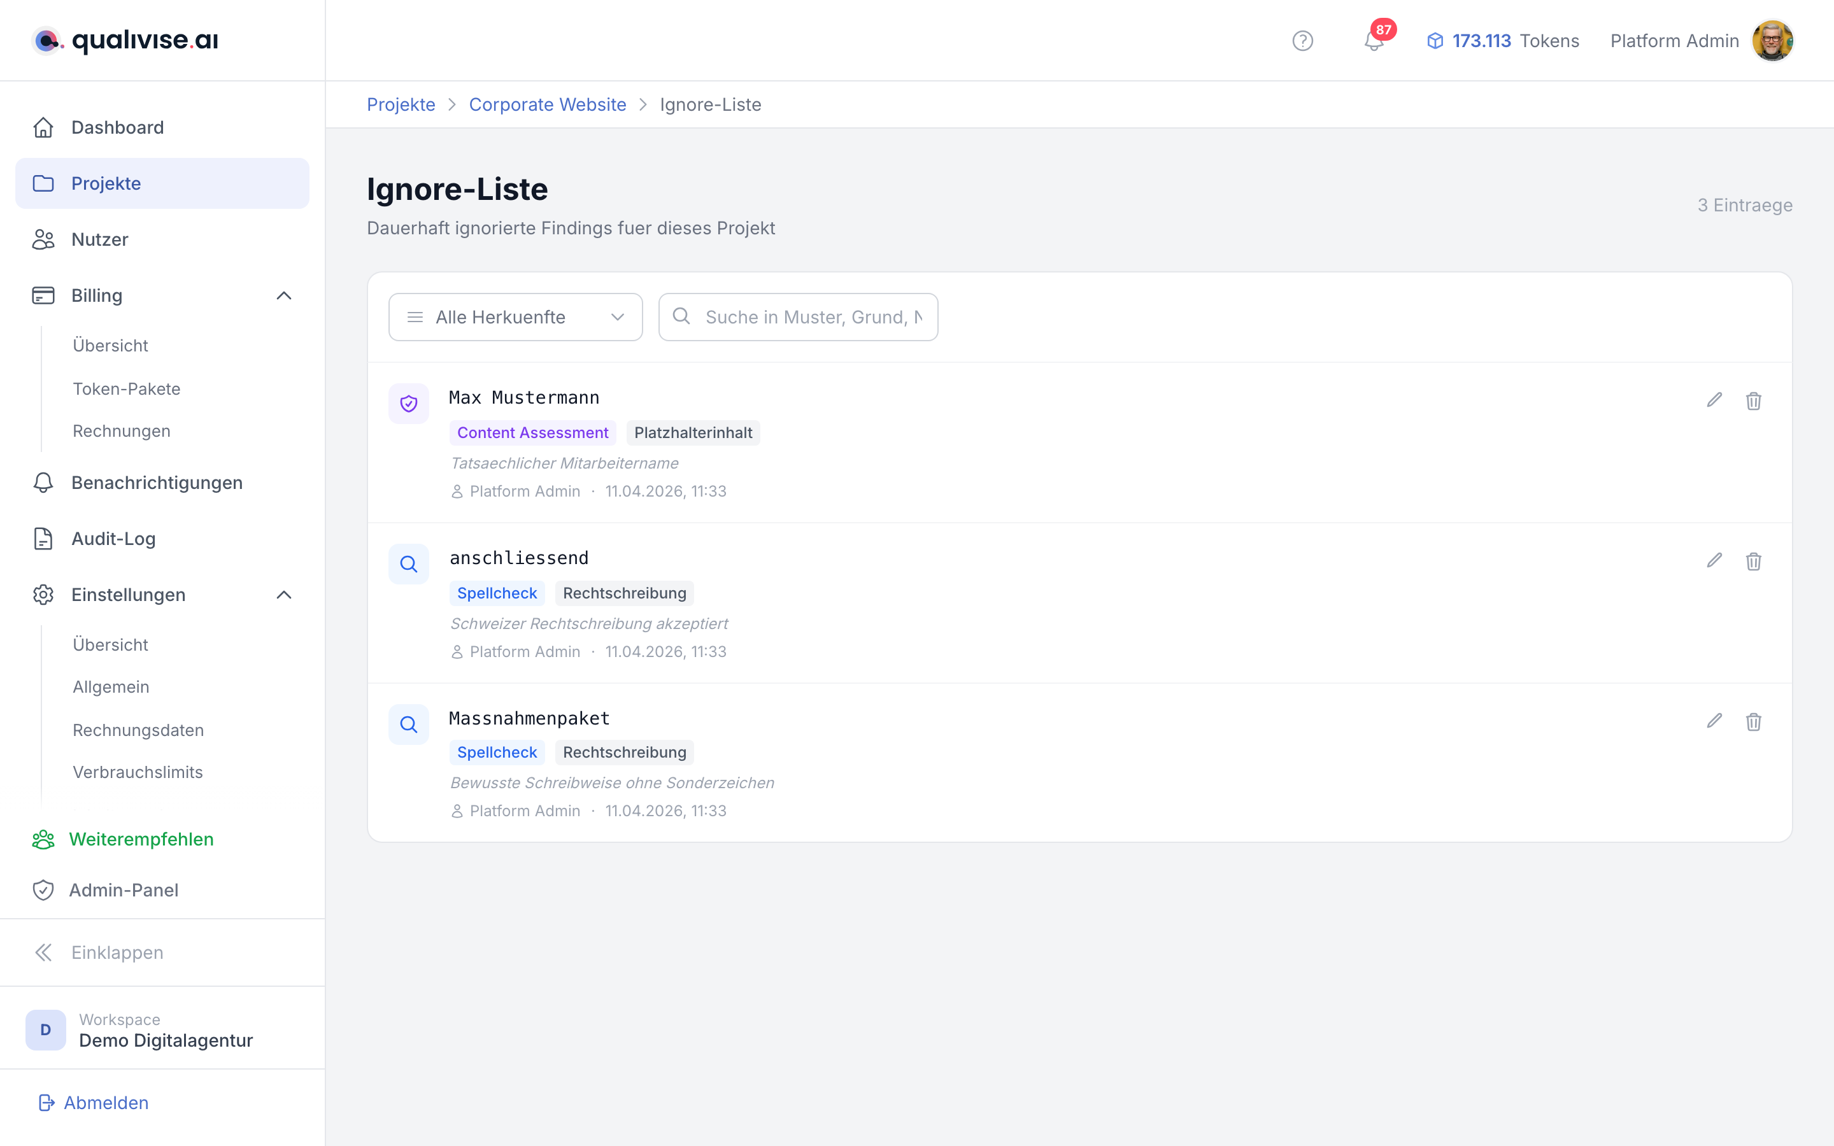Edit the anschliessend entry
Image resolution: width=1834 pixels, height=1146 pixels.
[x=1714, y=561]
